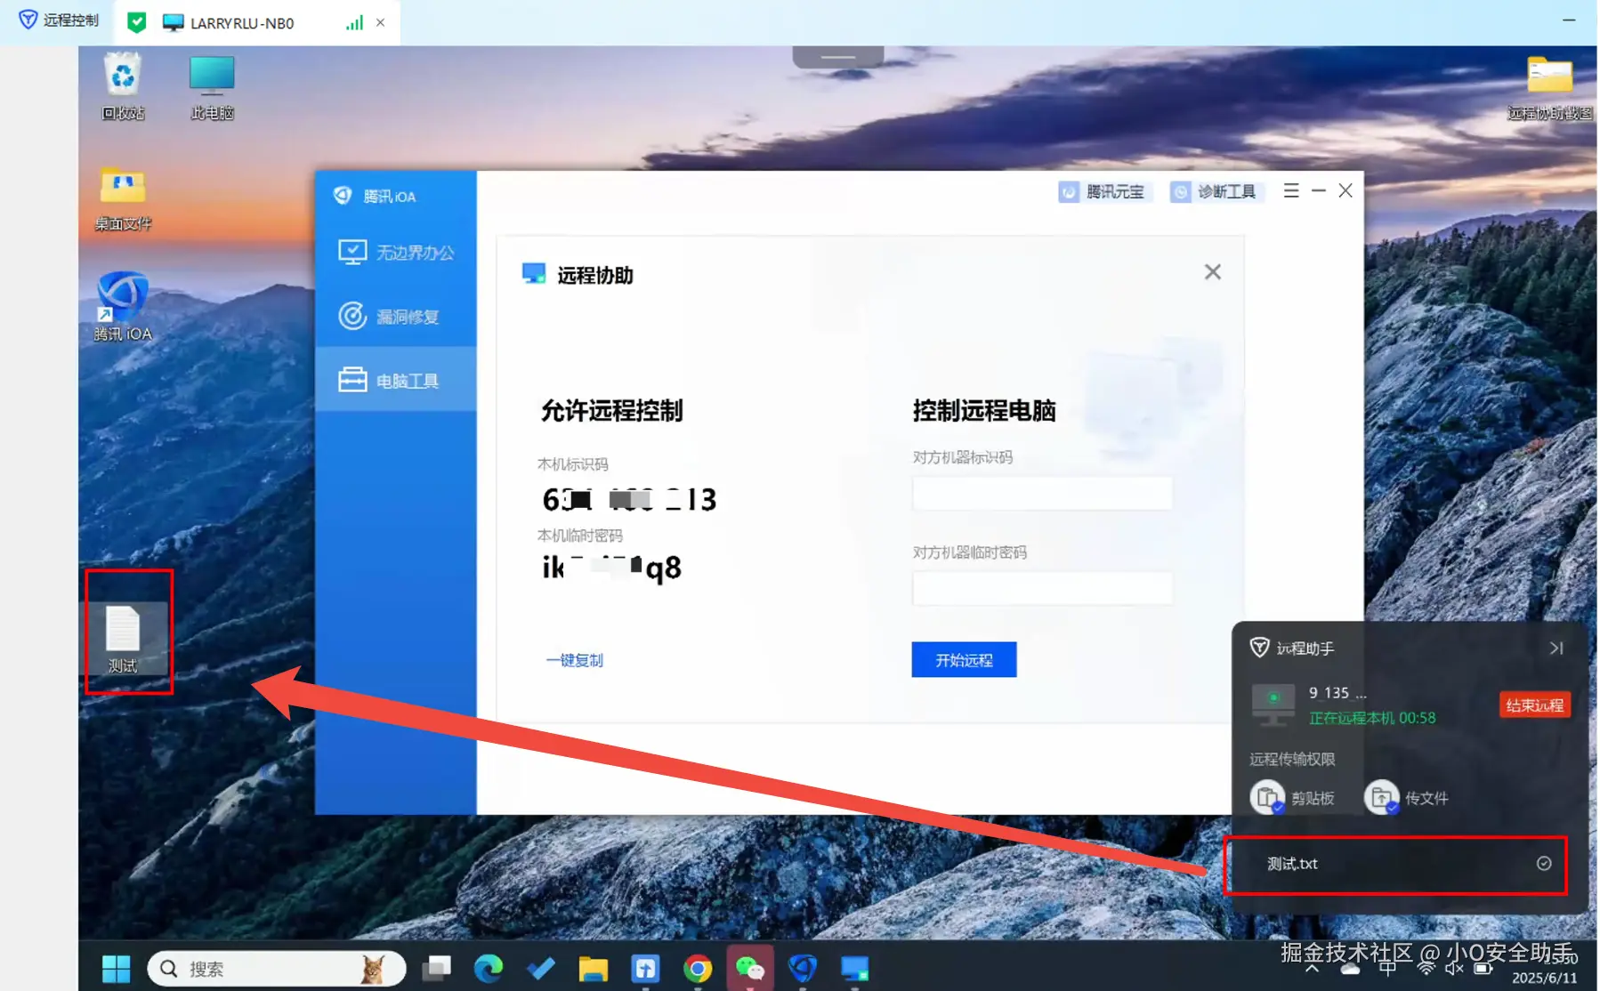Image resolution: width=1600 pixels, height=991 pixels.
Task: Close the 远程协助 dialog panel
Action: pos(1212,272)
